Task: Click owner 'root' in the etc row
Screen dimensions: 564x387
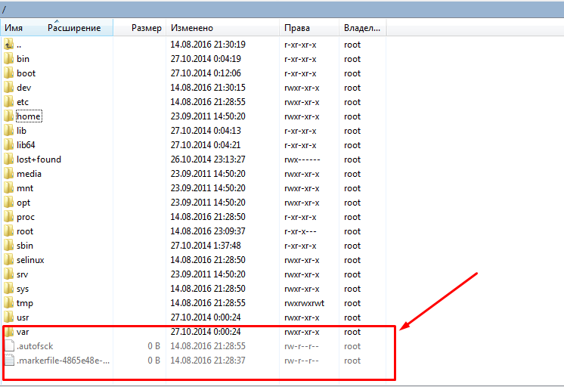Action: coord(352,102)
